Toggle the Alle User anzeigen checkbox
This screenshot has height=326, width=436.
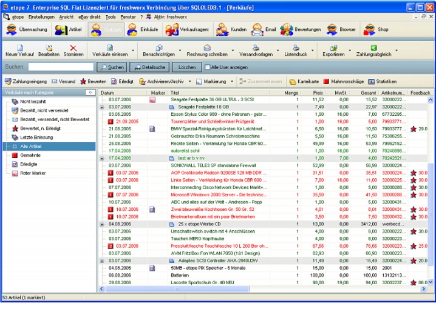click(207, 67)
